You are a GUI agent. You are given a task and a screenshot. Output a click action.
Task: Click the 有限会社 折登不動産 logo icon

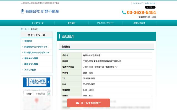click(x=22, y=11)
